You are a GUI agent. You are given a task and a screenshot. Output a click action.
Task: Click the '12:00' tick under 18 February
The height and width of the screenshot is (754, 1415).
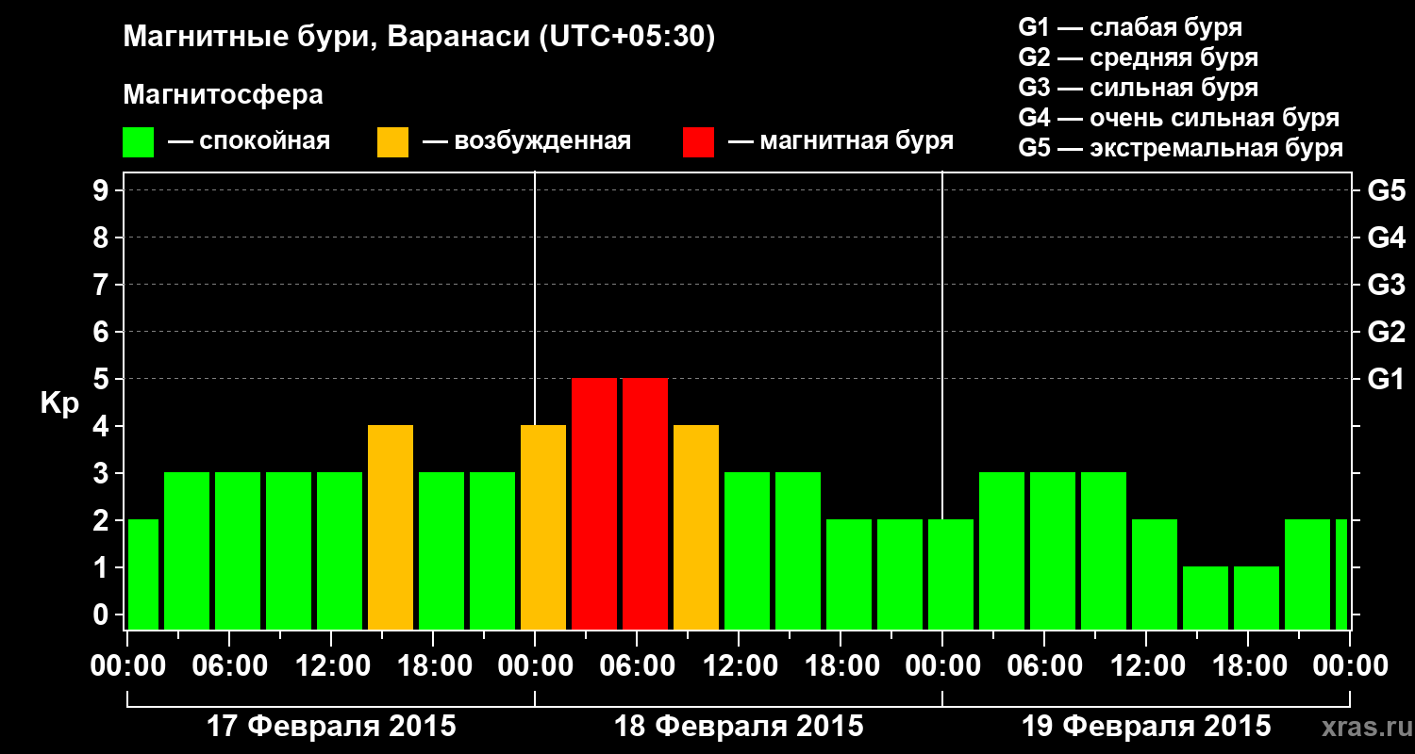coord(739,665)
